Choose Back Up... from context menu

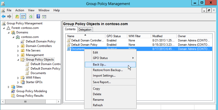(x=110, y=65)
